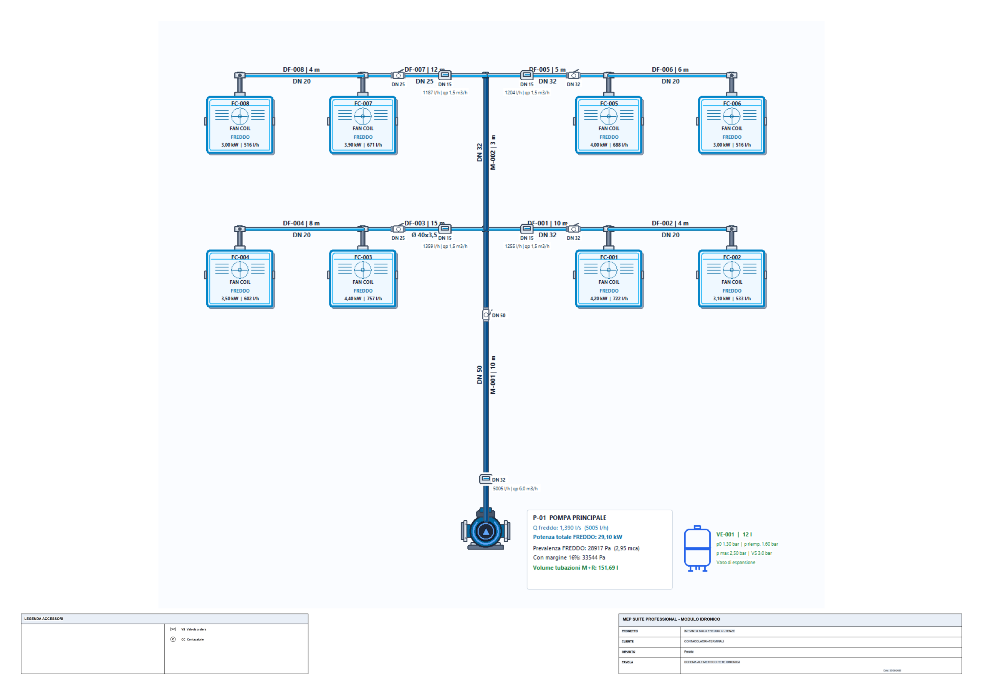Click the heat meter showing 1204 l/h
This screenshot has width=983, height=695.
[526, 75]
